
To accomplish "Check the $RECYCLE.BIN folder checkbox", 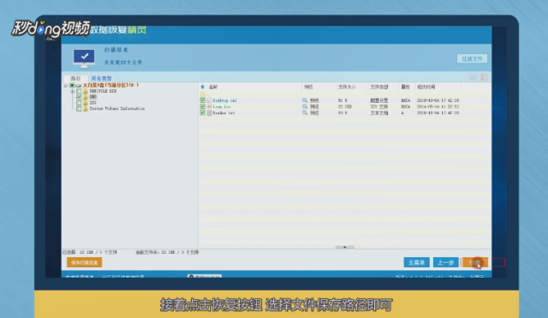I will (x=79, y=91).
